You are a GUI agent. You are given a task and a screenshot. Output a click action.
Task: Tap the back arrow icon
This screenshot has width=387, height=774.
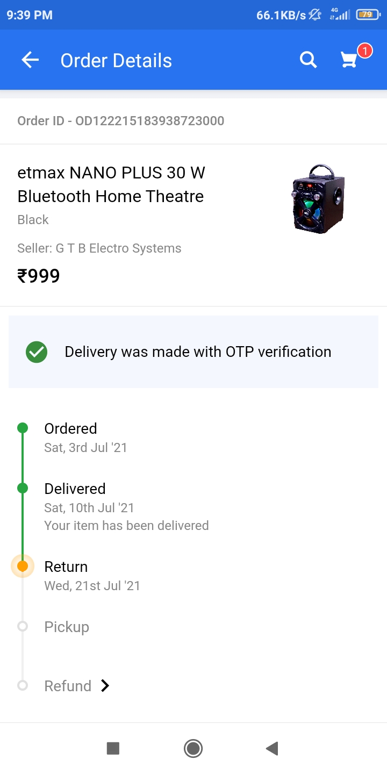pyautogui.click(x=30, y=60)
